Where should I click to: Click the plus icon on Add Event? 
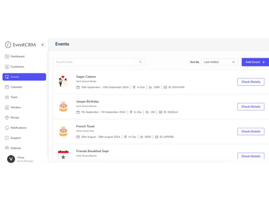tap(264, 62)
